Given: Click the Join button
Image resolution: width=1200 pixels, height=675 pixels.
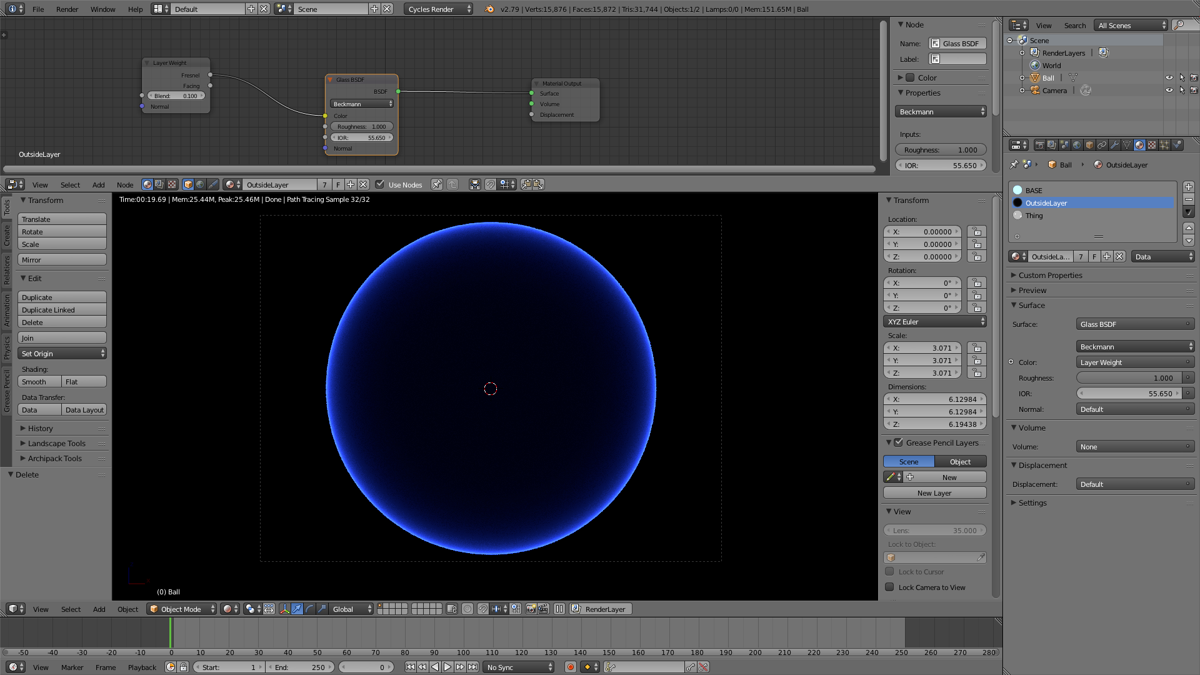Looking at the screenshot, I should 62,338.
